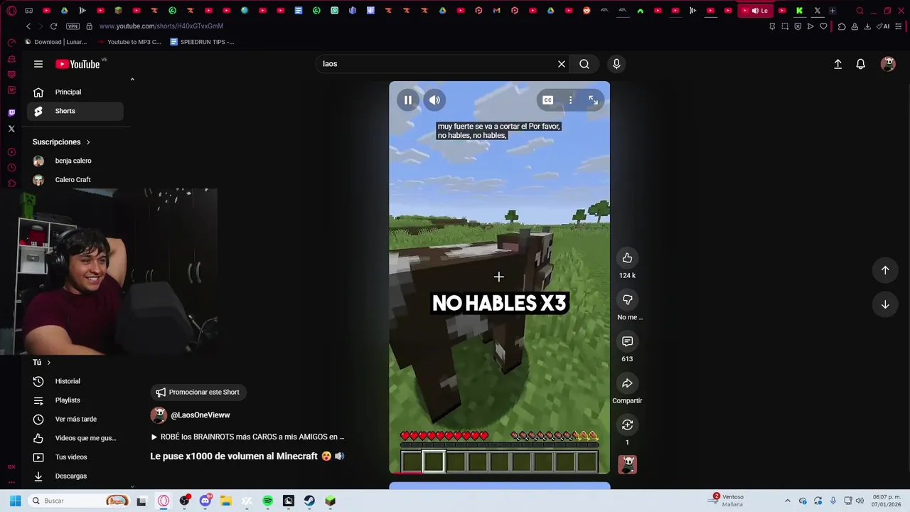
Task: Click Promocionar este Short button
Action: [198, 393]
